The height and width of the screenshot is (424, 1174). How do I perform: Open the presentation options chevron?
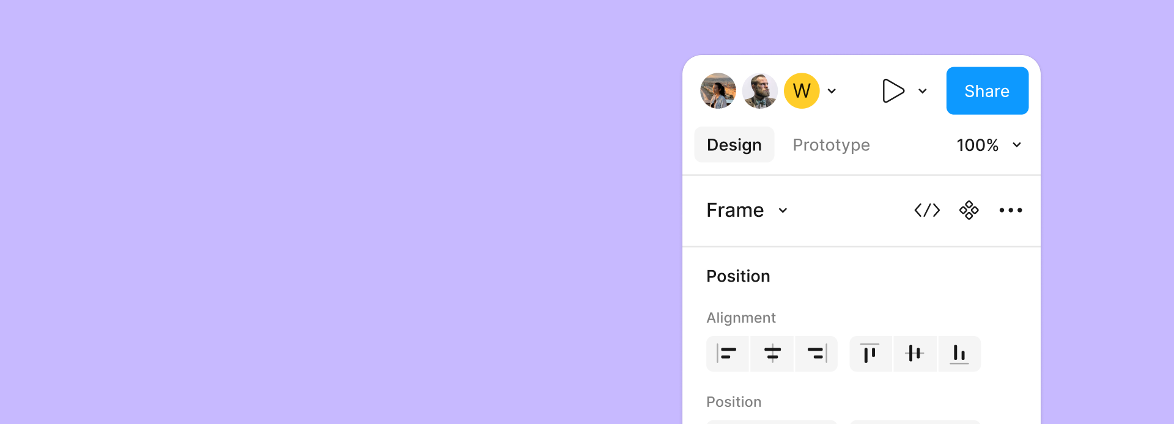coord(923,90)
